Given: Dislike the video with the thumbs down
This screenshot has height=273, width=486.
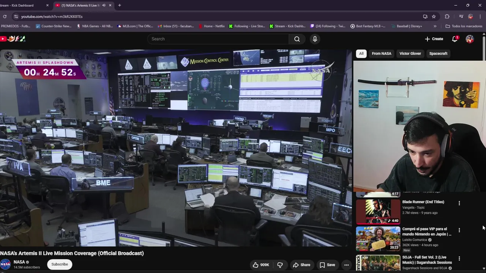Looking at the screenshot, I should (280, 265).
